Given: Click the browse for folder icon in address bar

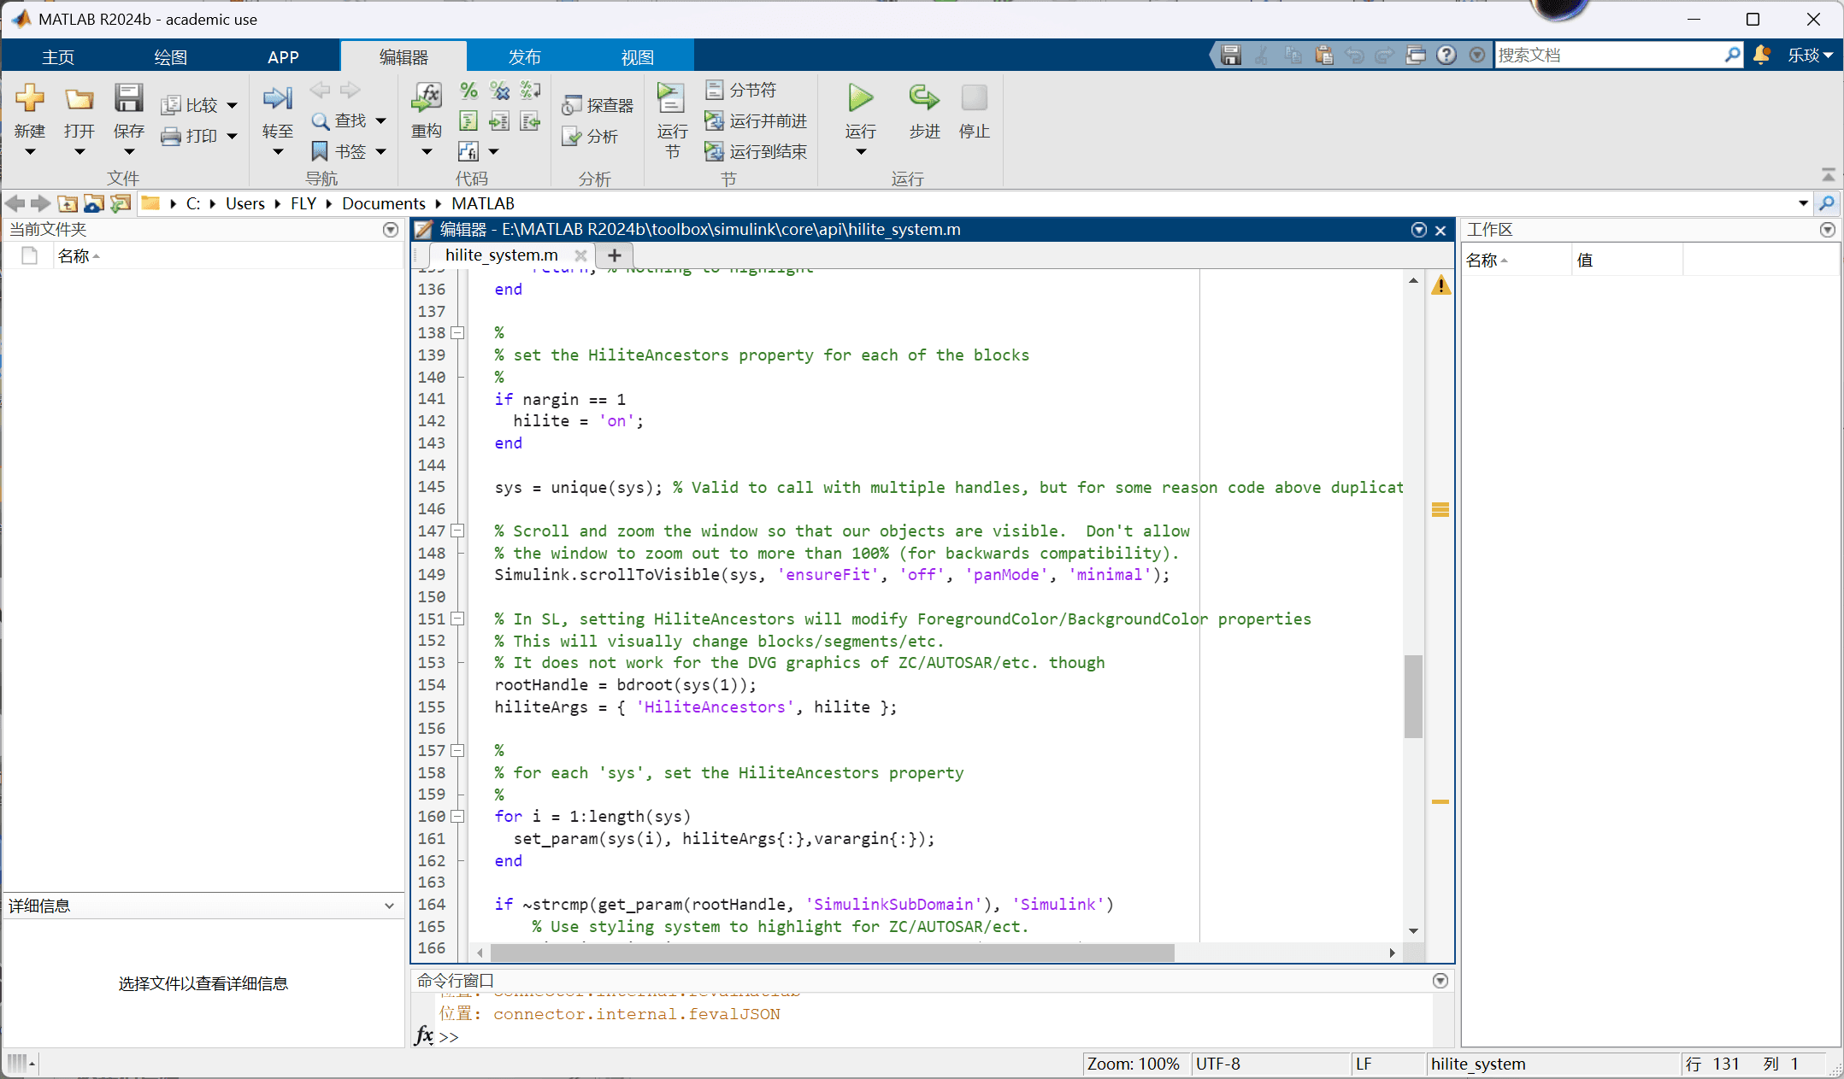Looking at the screenshot, I should (x=121, y=203).
